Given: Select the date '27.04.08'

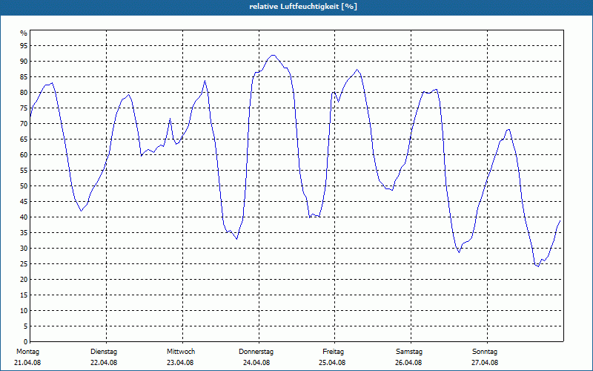Looking at the screenshot, I should (485, 363).
